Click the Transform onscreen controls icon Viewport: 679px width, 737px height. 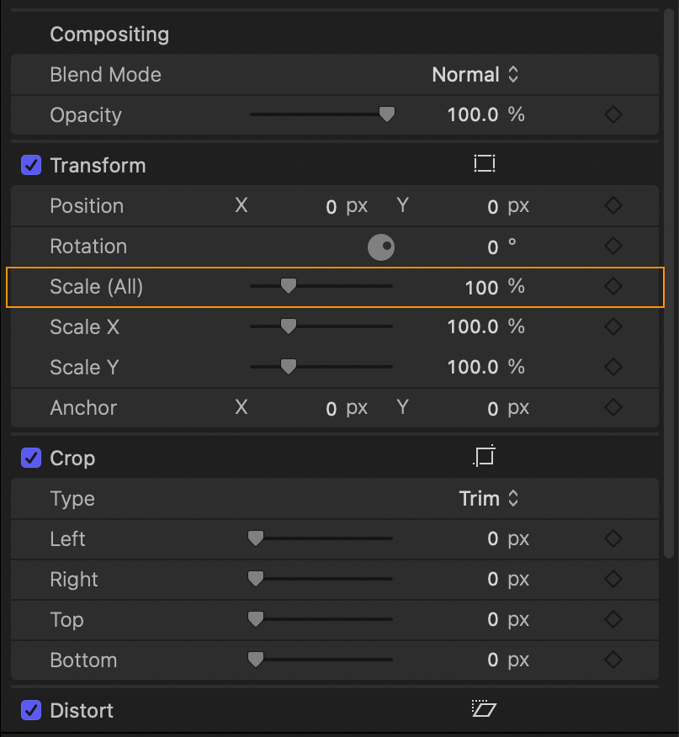[x=485, y=164]
